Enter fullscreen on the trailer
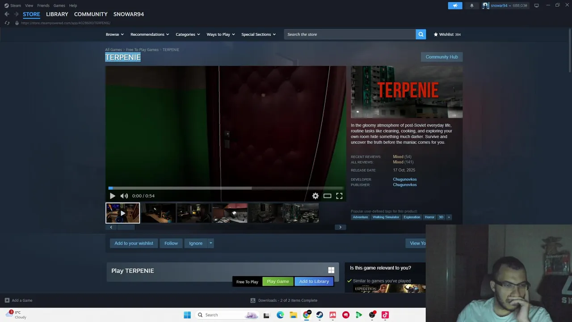 [339, 196]
